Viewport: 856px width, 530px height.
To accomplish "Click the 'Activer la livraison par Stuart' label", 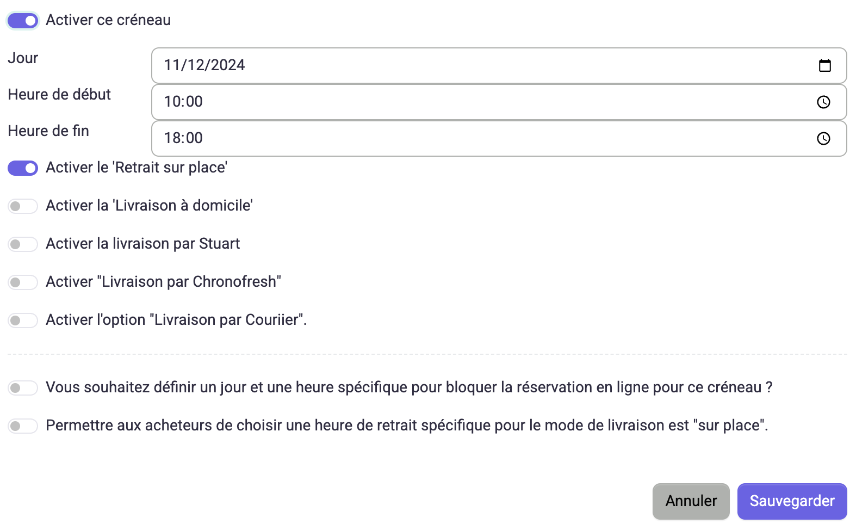I will pos(142,244).
